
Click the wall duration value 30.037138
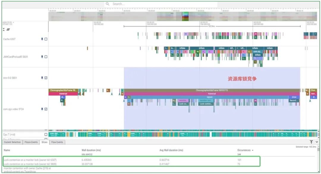click(x=87, y=164)
